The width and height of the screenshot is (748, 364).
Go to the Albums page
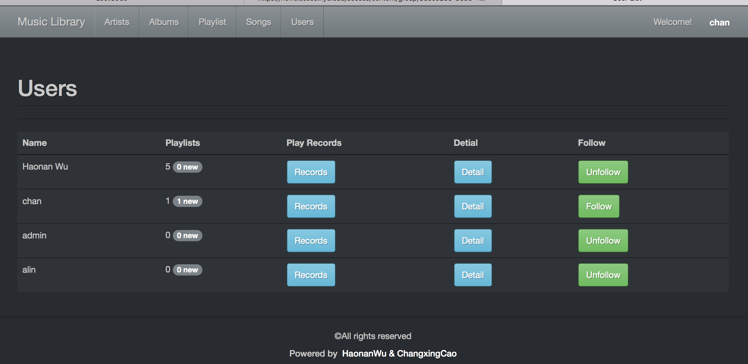164,22
